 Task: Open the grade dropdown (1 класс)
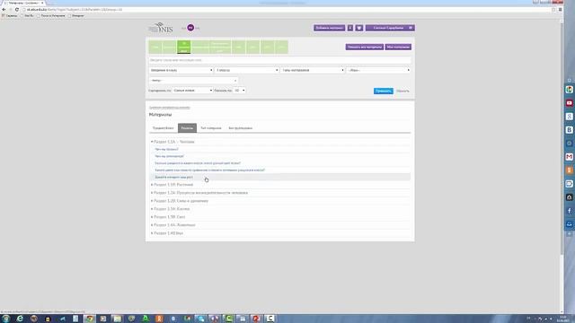[x=247, y=70]
